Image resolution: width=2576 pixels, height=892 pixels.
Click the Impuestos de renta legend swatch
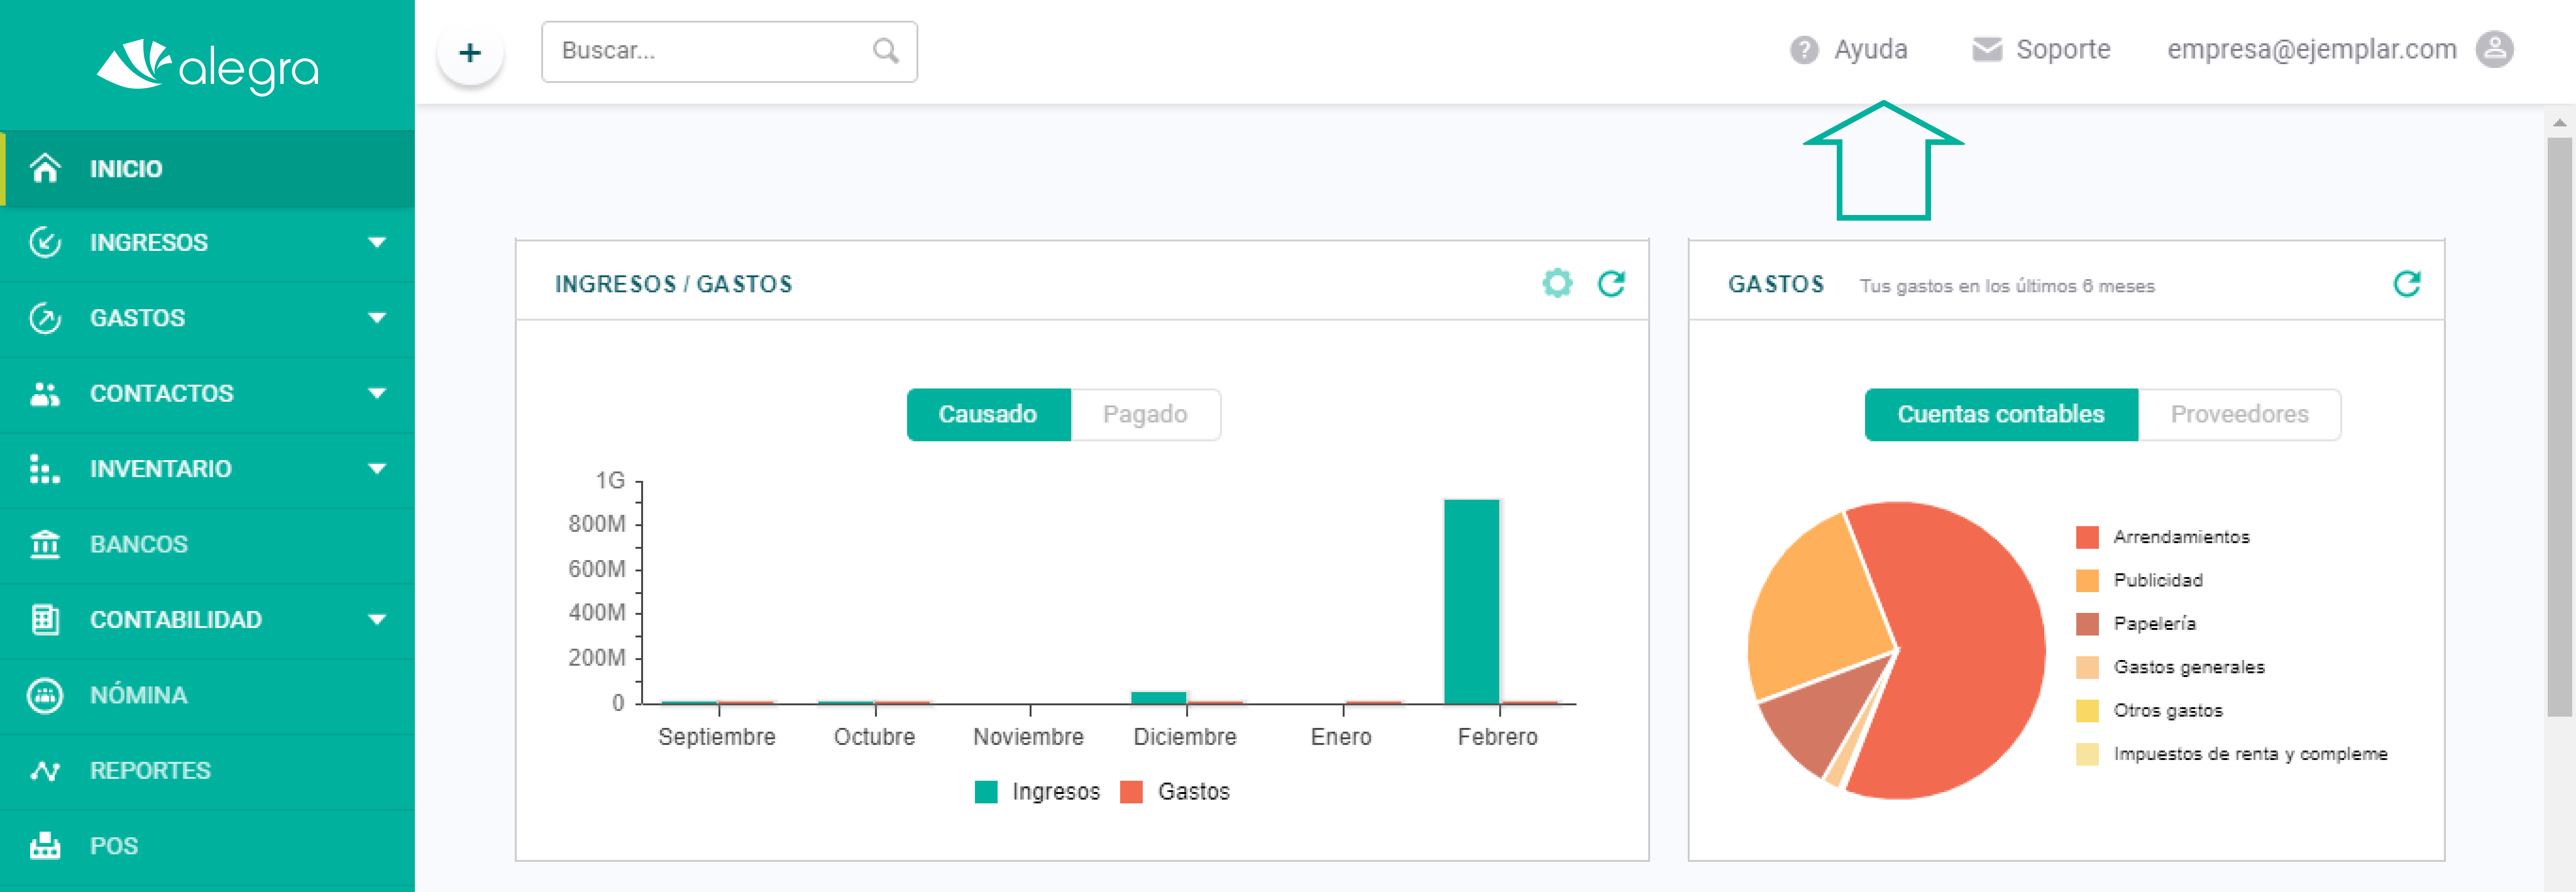pos(2087,754)
